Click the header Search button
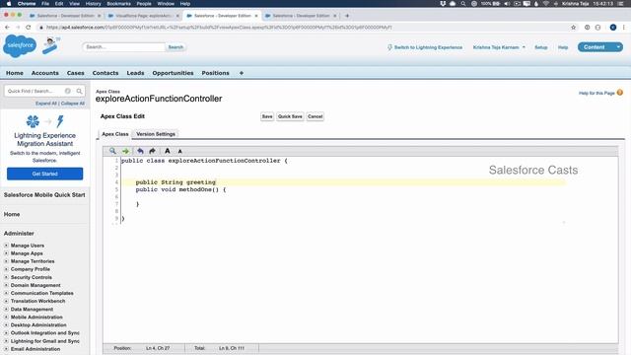The image size is (631, 355). (x=175, y=47)
